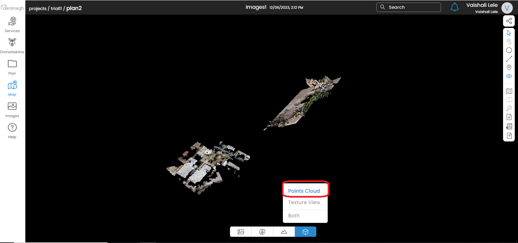518x243 pixels.
Task: Switch to the elevation mountain view
Action: (x=284, y=232)
